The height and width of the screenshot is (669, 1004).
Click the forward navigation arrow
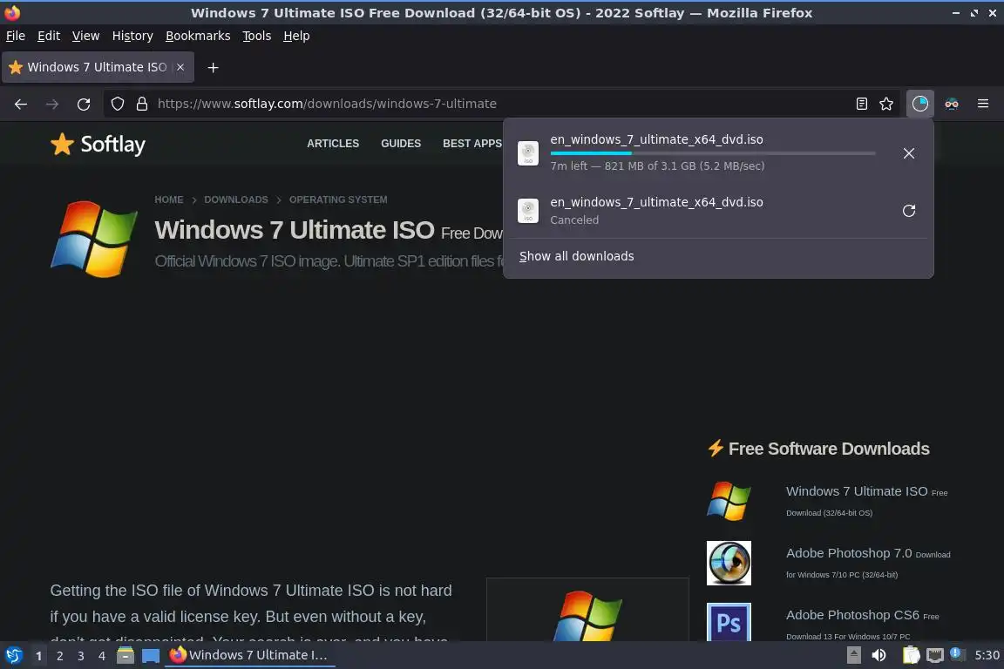pos(52,104)
